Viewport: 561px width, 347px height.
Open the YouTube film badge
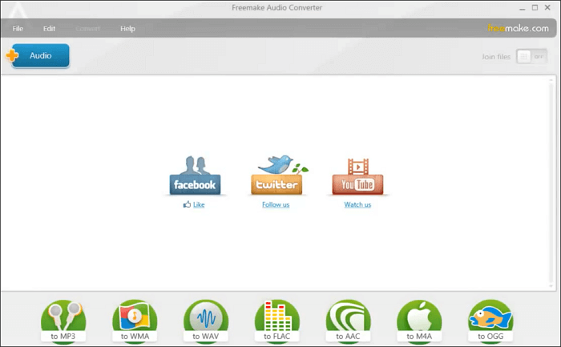[x=357, y=177]
